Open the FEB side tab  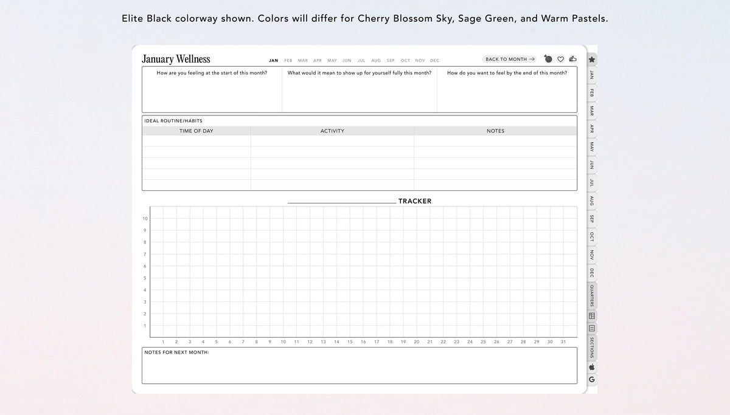click(592, 93)
